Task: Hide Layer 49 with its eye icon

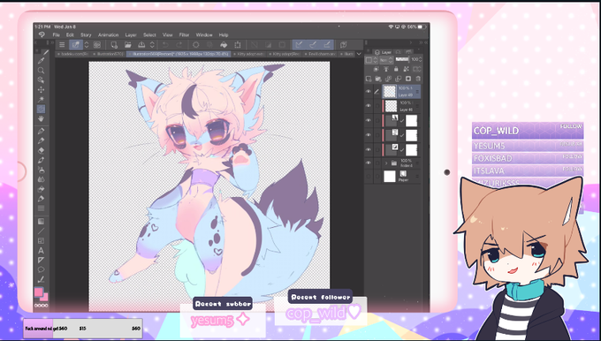Action: pos(369,92)
